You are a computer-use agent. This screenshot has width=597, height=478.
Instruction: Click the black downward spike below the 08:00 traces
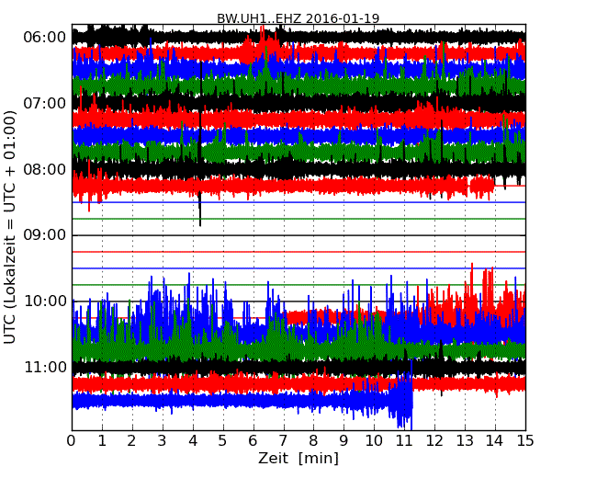pos(200,216)
